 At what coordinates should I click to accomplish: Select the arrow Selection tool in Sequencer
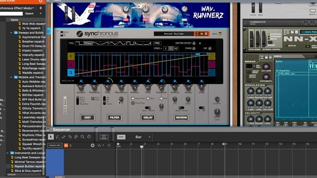tap(51, 137)
